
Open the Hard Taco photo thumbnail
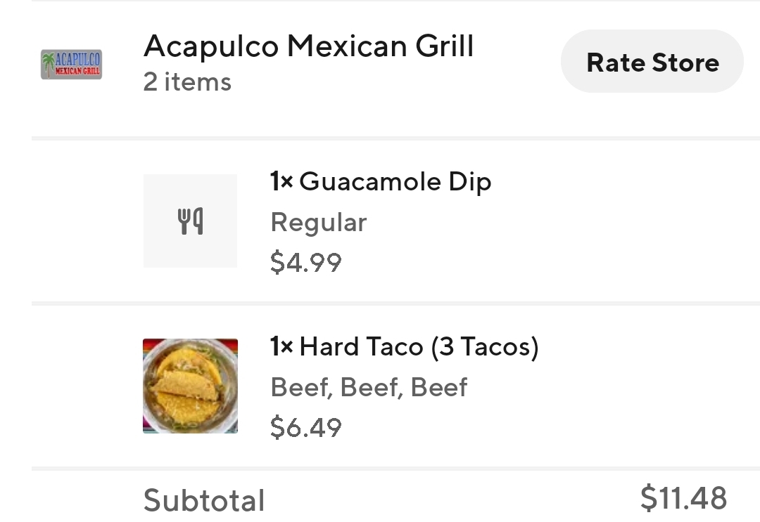[x=191, y=386]
